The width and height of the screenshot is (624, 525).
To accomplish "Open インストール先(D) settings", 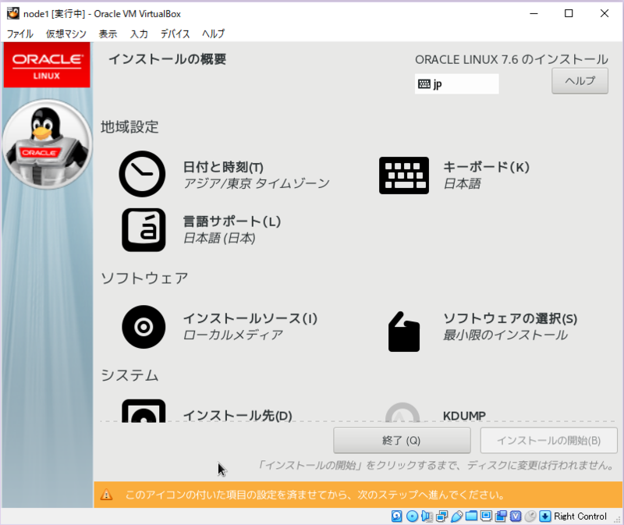I will [238, 416].
